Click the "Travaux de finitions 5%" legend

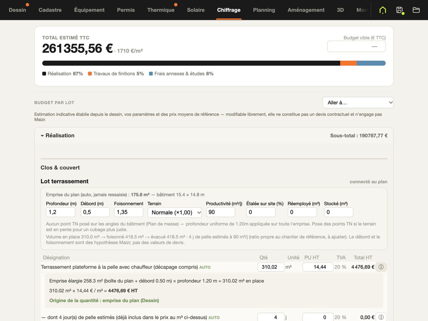point(116,73)
